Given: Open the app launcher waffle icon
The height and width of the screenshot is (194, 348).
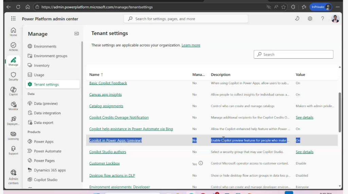Looking at the screenshot, I should coord(13,19).
